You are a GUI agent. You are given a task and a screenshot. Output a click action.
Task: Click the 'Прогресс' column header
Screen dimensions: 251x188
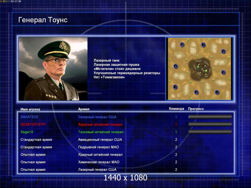tap(196, 109)
